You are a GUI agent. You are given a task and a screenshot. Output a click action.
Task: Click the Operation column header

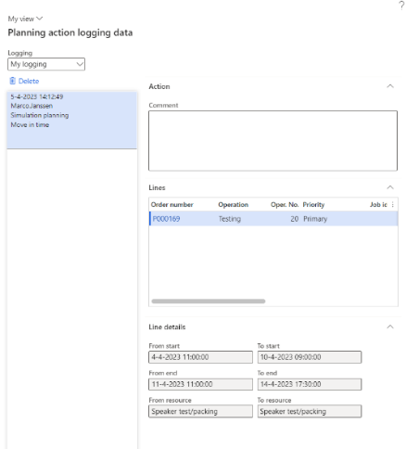234,205
